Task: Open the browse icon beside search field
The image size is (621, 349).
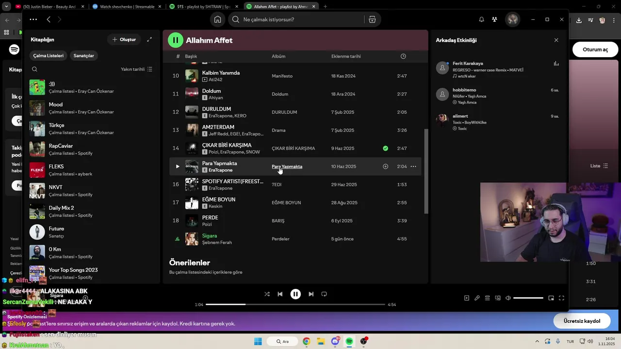Action: tap(372, 19)
